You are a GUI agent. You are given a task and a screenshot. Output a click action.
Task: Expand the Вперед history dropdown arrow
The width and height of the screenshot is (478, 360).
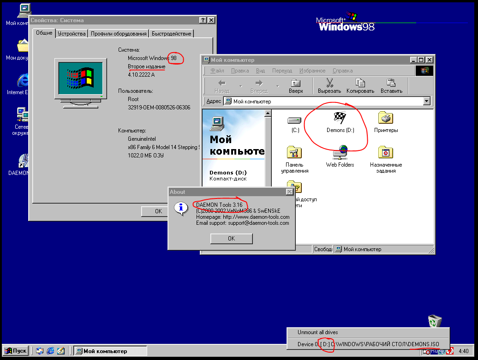point(277,86)
